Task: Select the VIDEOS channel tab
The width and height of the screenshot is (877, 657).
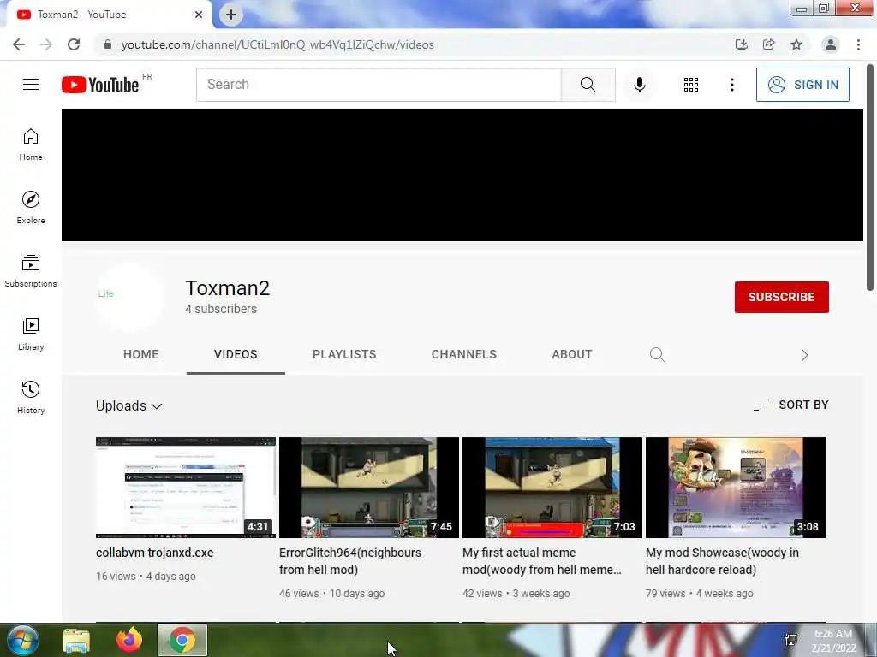Action: (x=236, y=354)
